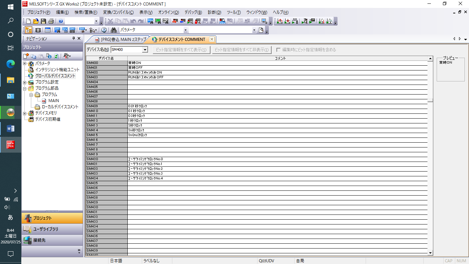The width and height of the screenshot is (469, 264).
Task: Open the 編集(E) menu
Action: point(62,12)
